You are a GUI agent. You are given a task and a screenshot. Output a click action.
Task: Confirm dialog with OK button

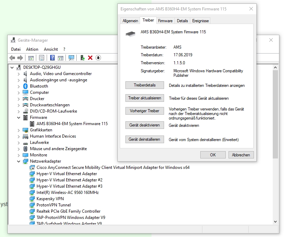[x=213, y=155]
